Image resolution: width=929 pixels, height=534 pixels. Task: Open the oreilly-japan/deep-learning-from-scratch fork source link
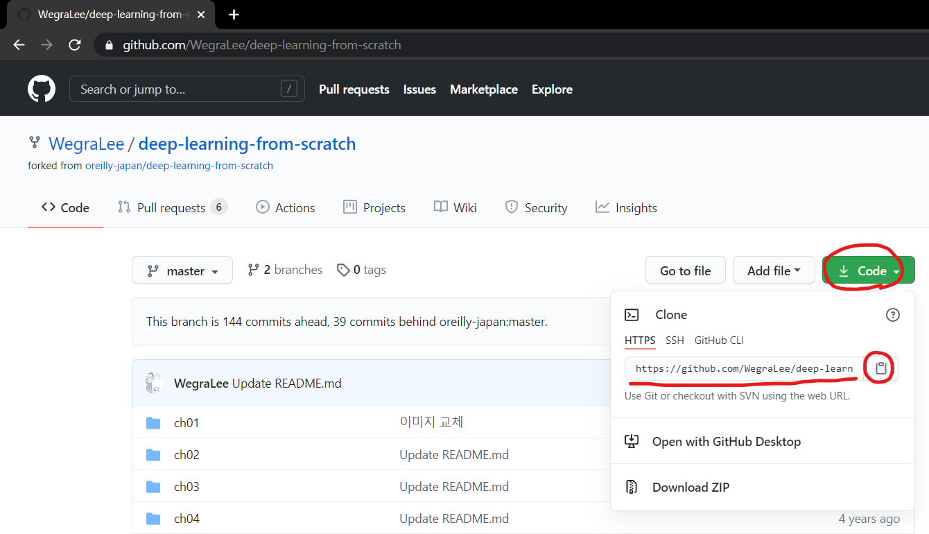[x=179, y=166]
